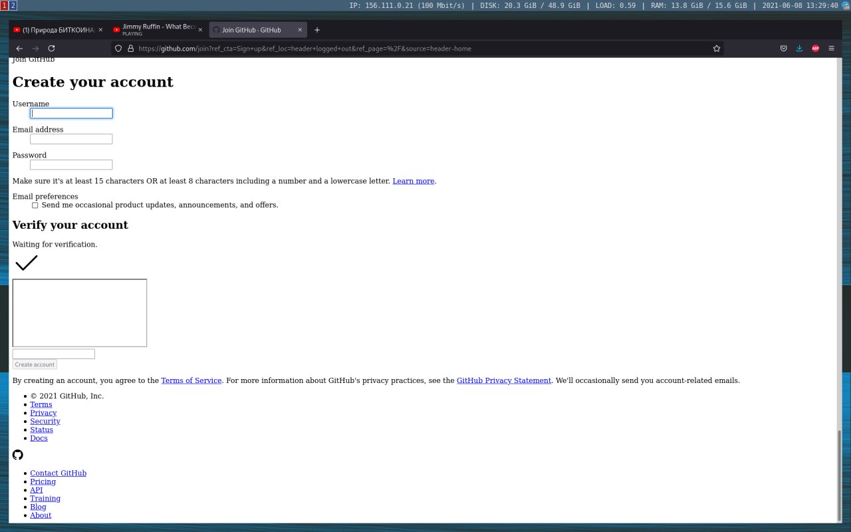
Task: Click the LOAD value in status bar
Action: pos(615,5)
